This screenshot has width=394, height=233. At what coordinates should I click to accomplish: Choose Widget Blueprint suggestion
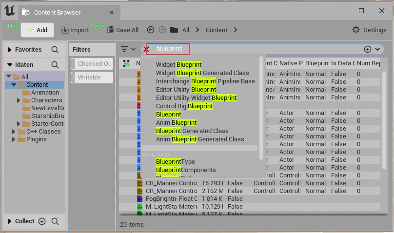pos(178,65)
